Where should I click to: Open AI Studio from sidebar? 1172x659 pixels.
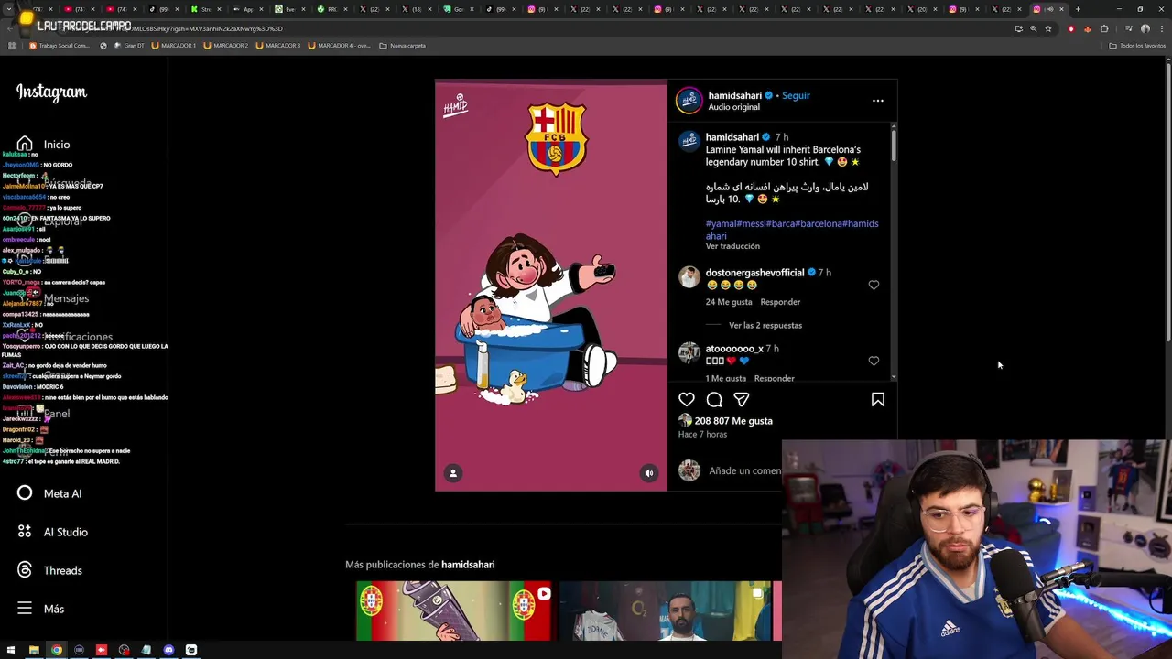[x=53, y=532]
